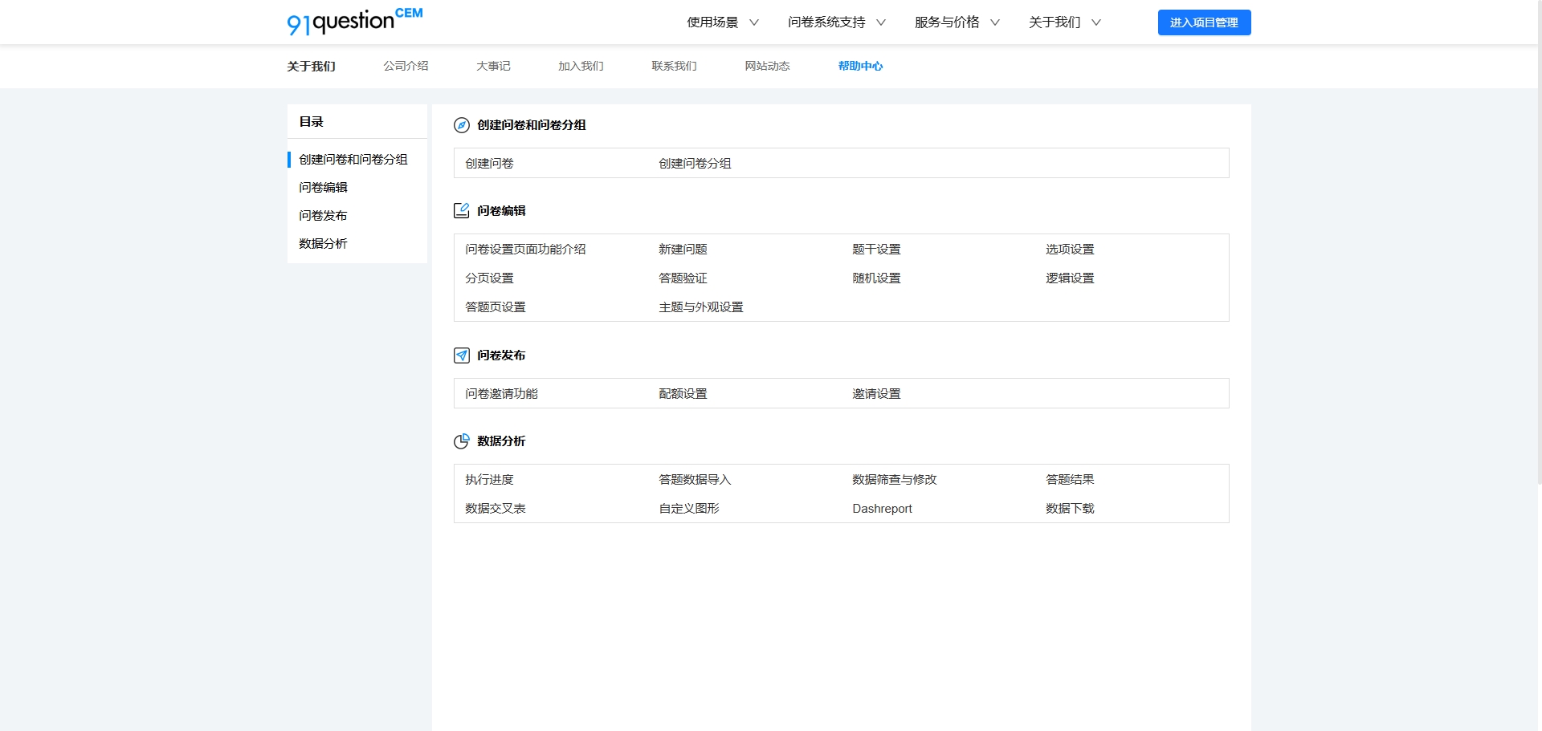Screen dimensions: 1542x731
Task: Select 问卷发布 in the 目录 sidebar
Action: [x=323, y=216]
